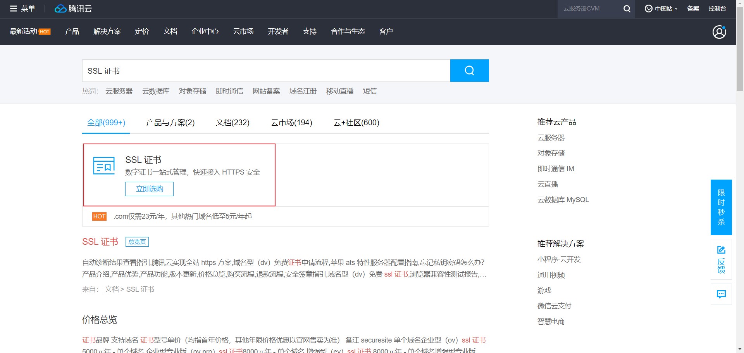Open the 文档 nav menu
744x353 pixels.
[170, 31]
